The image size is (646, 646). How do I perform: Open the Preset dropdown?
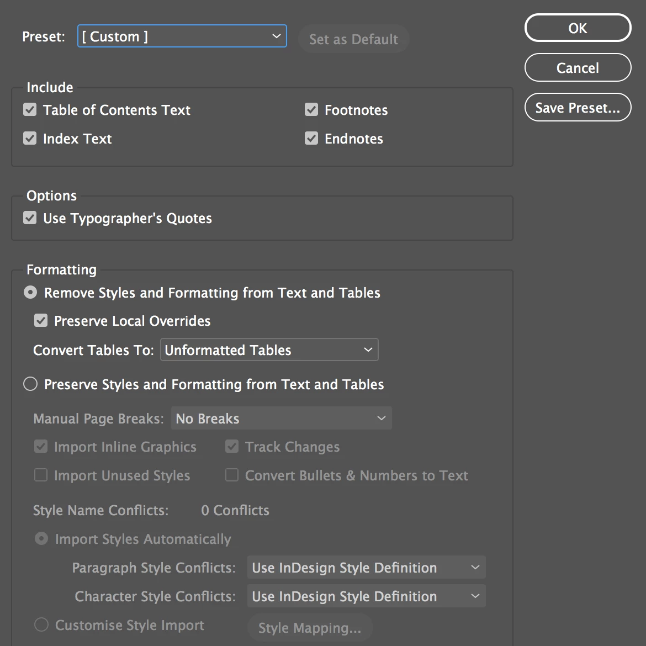point(182,36)
